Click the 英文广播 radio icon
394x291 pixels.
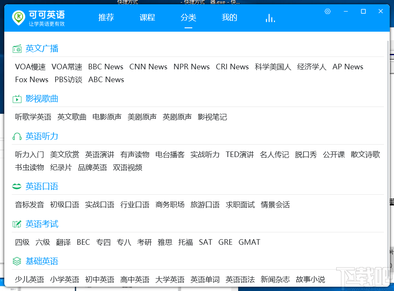click(x=17, y=48)
